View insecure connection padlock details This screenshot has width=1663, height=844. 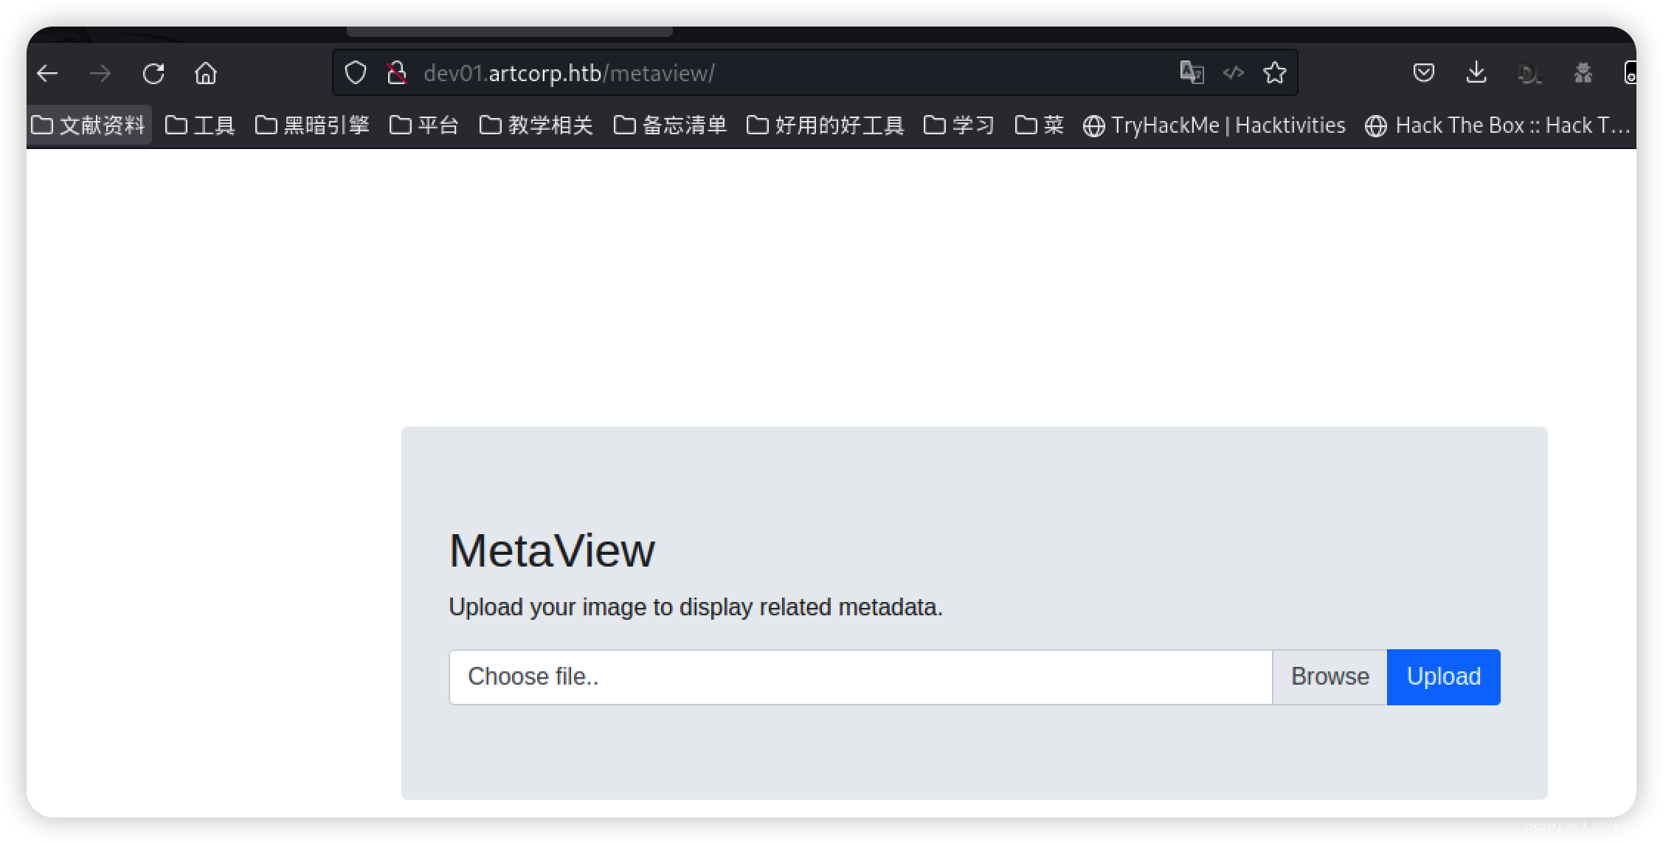[x=397, y=73]
